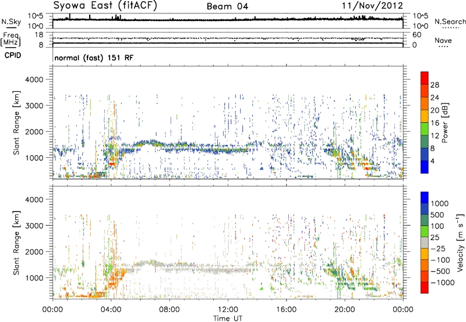This screenshot has width=466, height=322.
Task: Click the 'Slant Range [km]' label of velocity panel
Action: tap(16, 242)
